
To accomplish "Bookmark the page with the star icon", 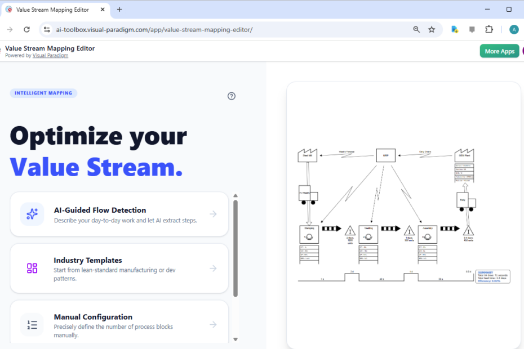I will [433, 29].
